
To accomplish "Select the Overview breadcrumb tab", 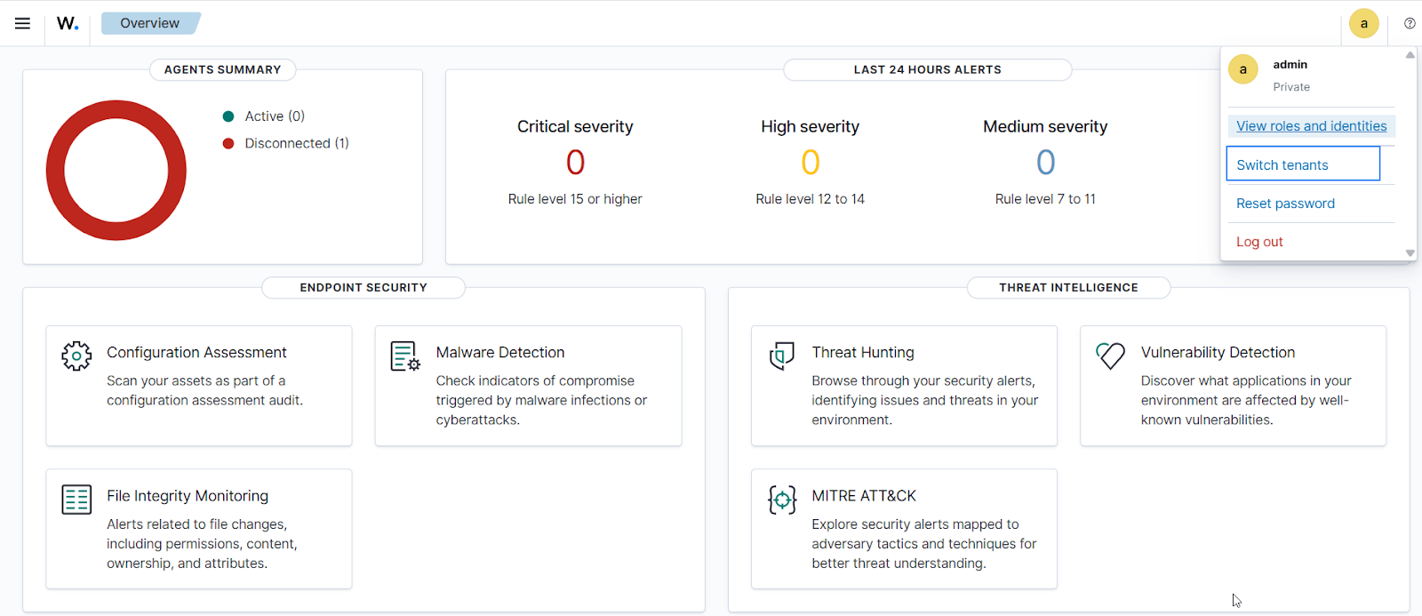I will 149,23.
